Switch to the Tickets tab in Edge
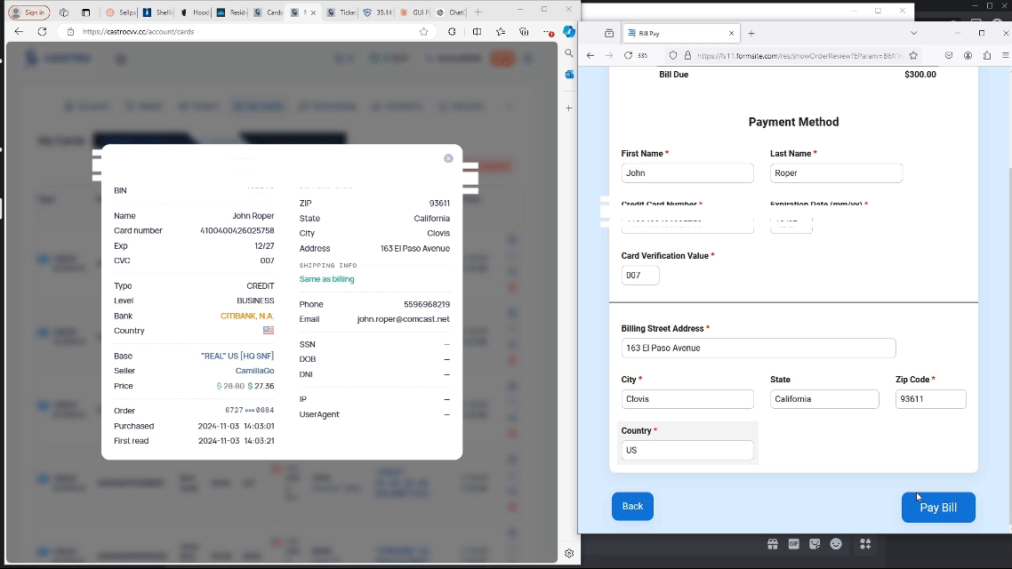This screenshot has width=1012, height=569. point(340,12)
